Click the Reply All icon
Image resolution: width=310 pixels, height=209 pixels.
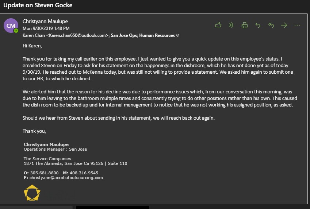[x=271, y=25]
